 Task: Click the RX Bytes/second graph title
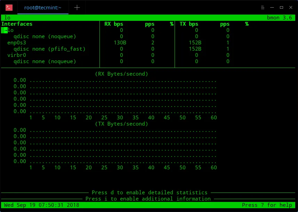[x=121, y=74]
